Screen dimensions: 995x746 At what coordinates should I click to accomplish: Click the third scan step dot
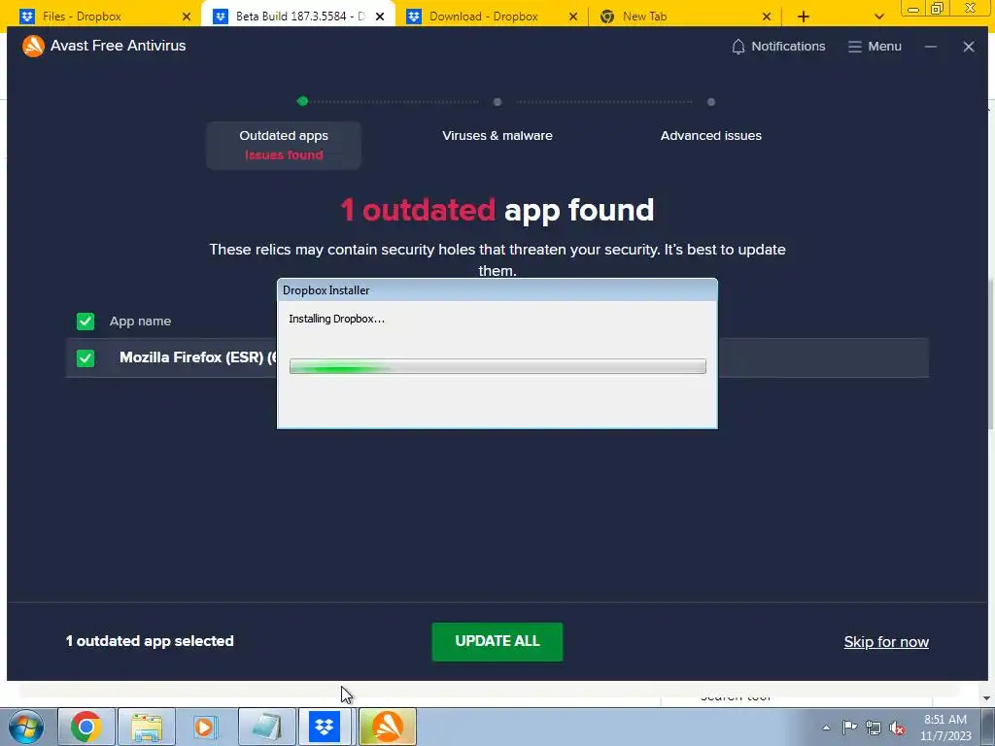tap(710, 101)
